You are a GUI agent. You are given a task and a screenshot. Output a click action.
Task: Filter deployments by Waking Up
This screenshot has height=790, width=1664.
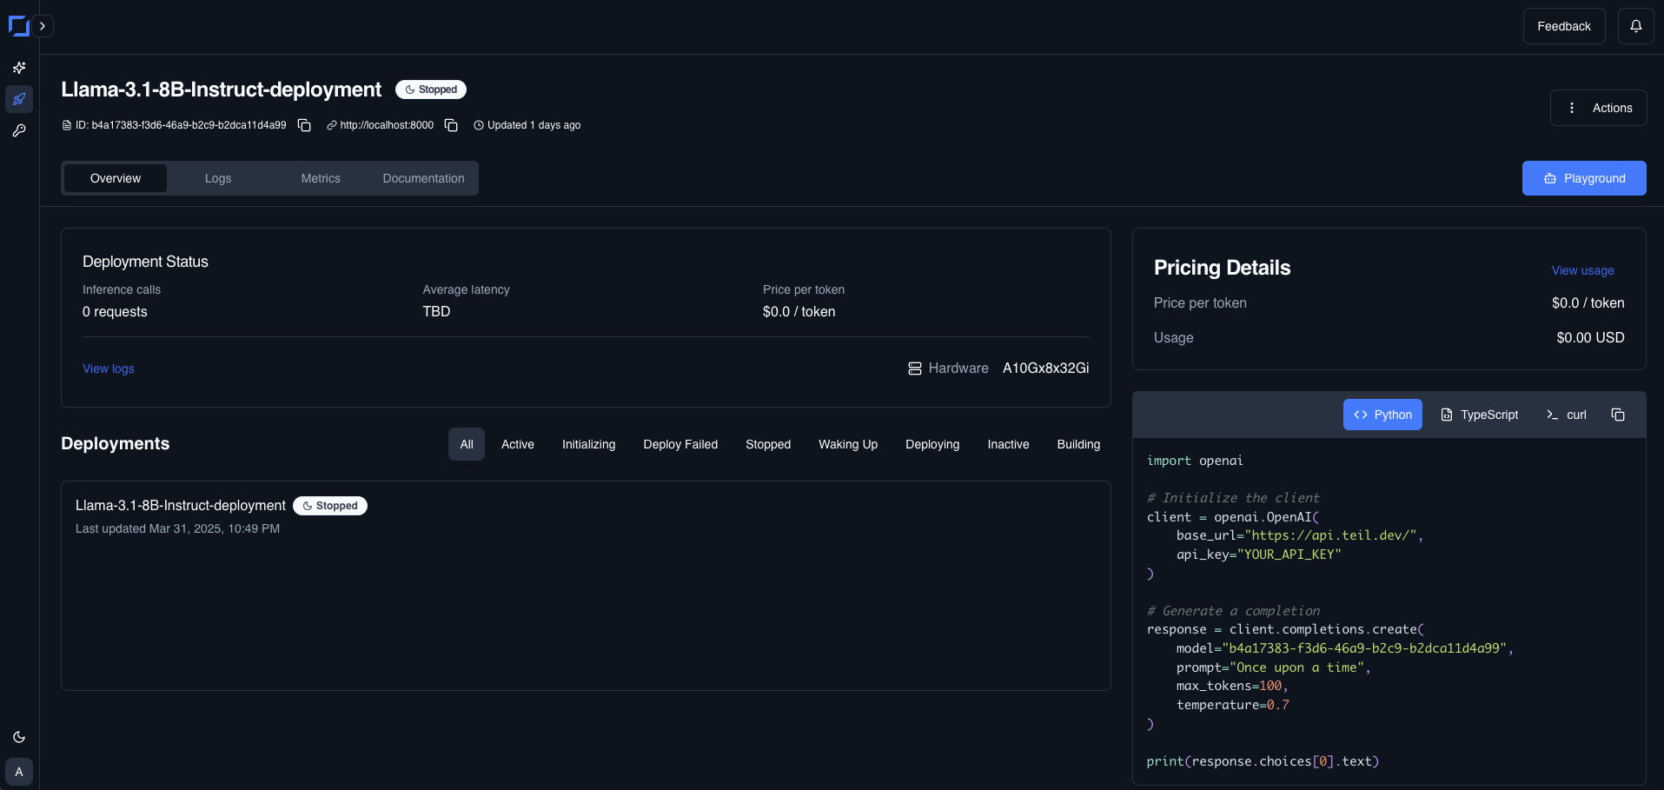pyautogui.click(x=848, y=444)
